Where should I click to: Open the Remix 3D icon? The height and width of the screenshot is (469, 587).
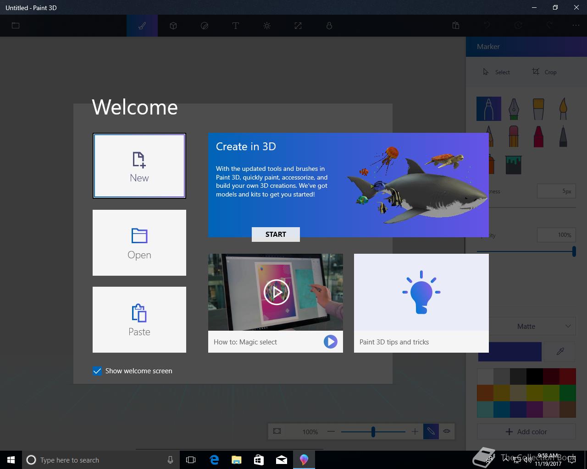329,26
